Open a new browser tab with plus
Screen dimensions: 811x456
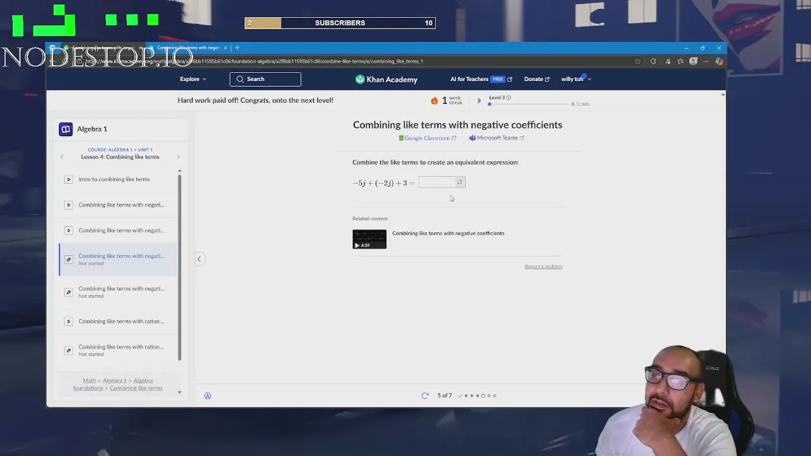point(237,48)
